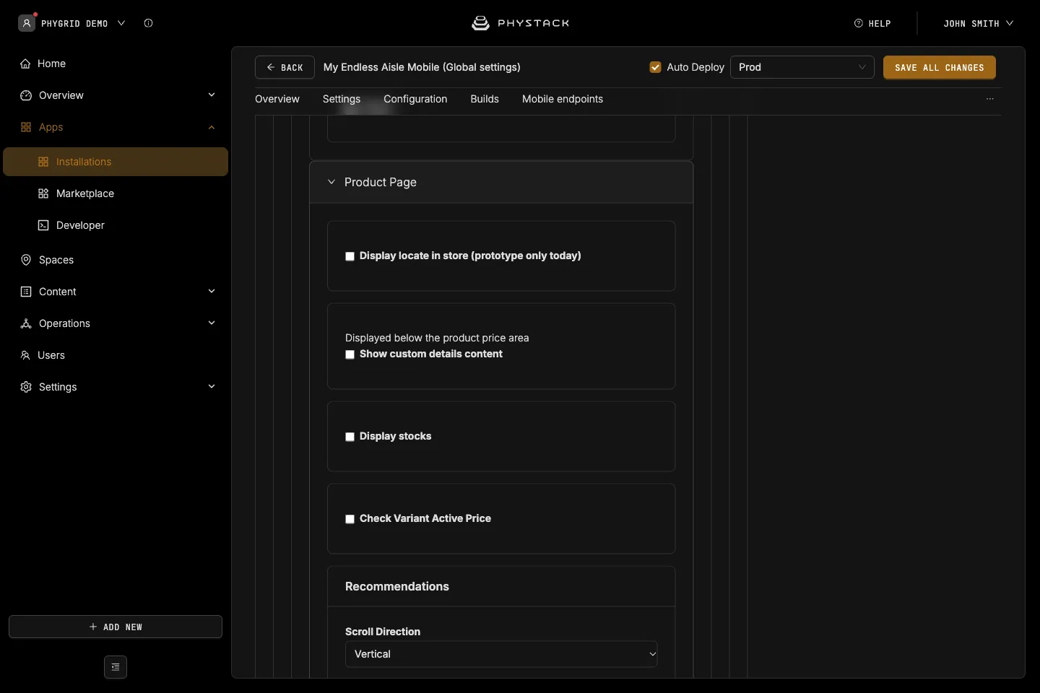1040x693 pixels.
Task: Expand the Overview sidebar menu
Action: pos(212,95)
